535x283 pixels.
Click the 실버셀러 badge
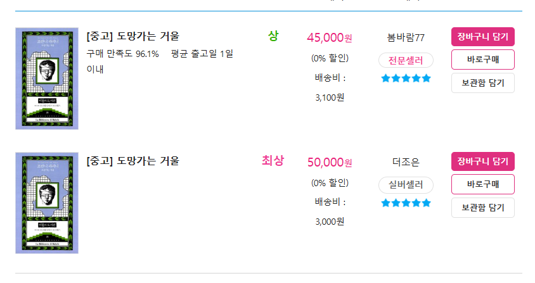tap(406, 185)
